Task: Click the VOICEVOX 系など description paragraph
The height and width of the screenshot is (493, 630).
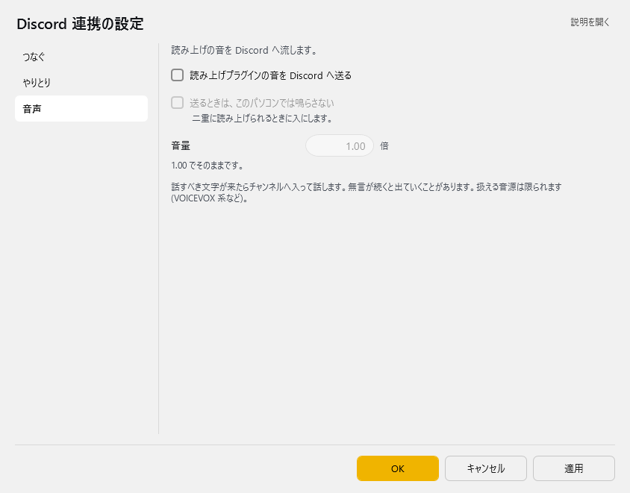Action: click(x=367, y=192)
